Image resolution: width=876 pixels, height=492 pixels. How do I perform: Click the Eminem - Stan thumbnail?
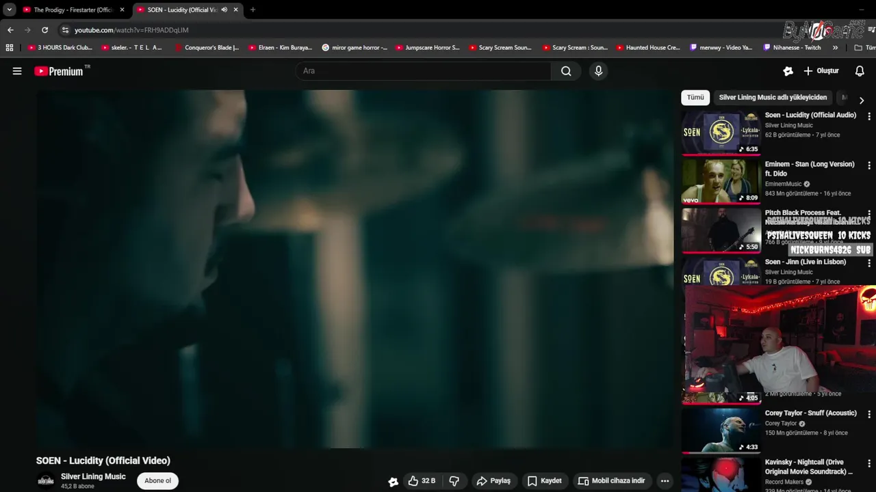click(x=721, y=181)
